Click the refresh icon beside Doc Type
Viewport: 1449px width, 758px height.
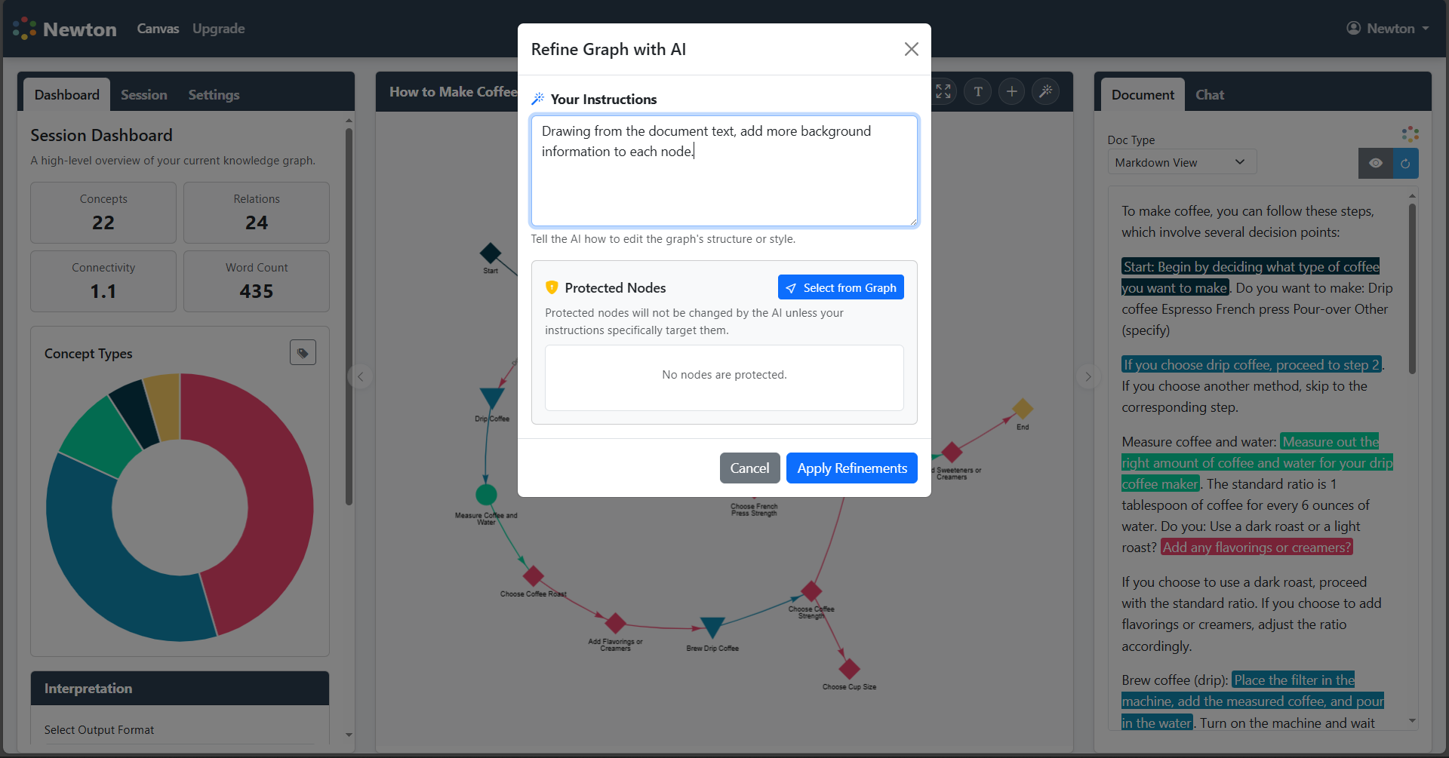pyautogui.click(x=1405, y=163)
